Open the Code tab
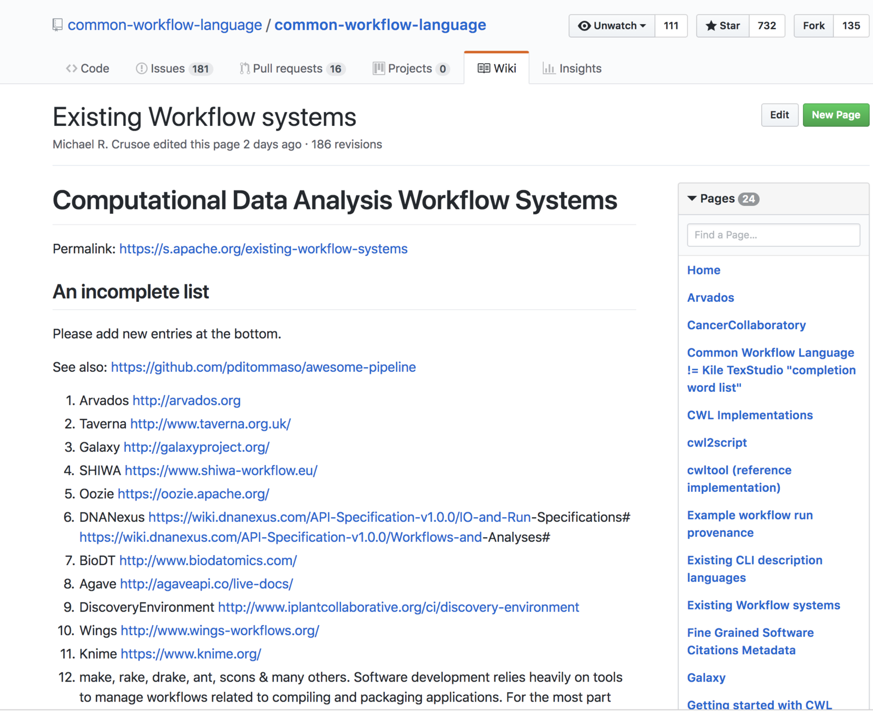The height and width of the screenshot is (711, 873). click(x=87, y=68)
